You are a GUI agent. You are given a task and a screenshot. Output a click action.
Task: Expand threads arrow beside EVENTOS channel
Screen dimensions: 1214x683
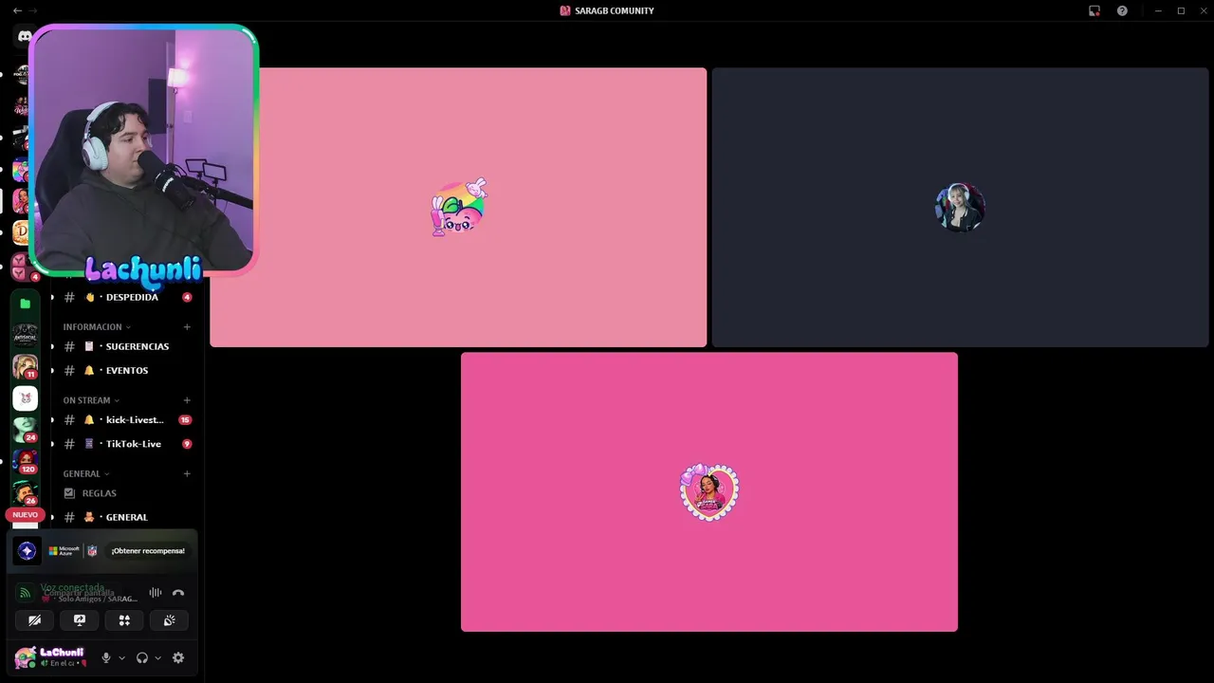[53, 371]
